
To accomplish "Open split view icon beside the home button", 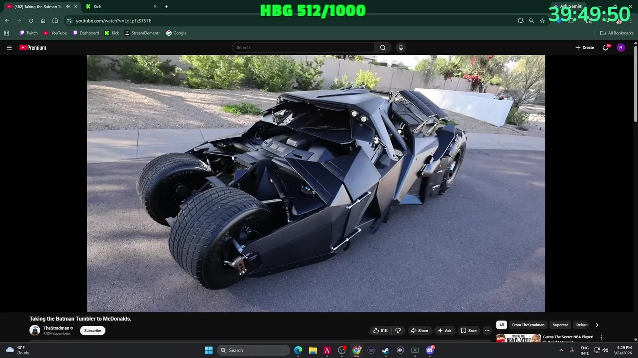I will (55, 21).
